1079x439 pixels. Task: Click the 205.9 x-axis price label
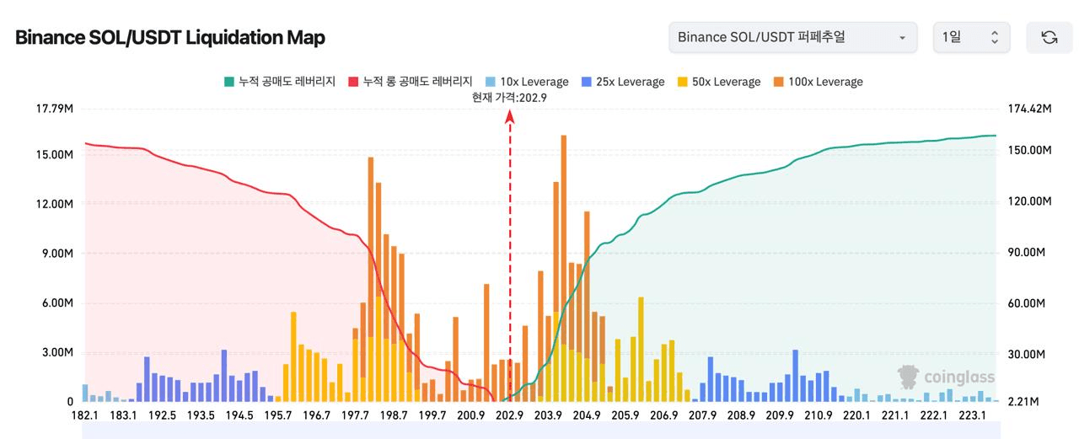pos(625,415)
